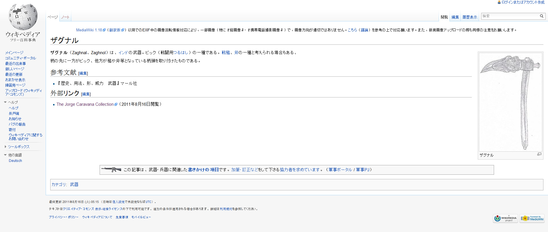Open the 編集 tab
This screenshot has width=548, height=232.
tap(455, 17)
